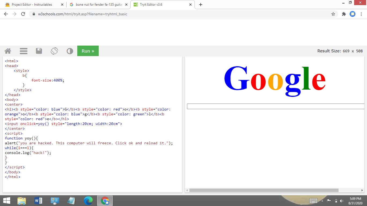
Task: Bookmark this page using the star icon
Action: [x=333, y=14]
